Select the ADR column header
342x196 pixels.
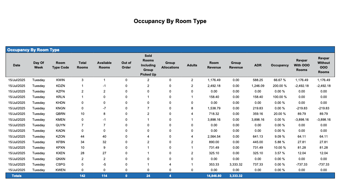pyautogui.click(x=258, y=65)
